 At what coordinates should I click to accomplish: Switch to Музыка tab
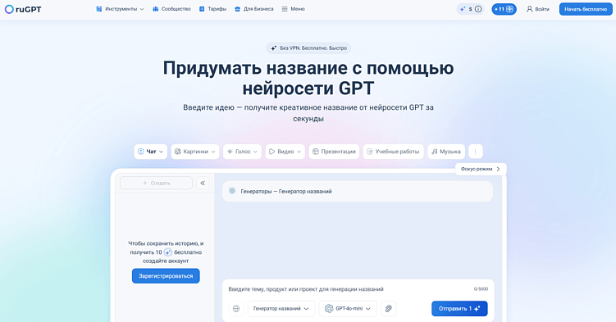pyautogui.click(x=446, y=152)
